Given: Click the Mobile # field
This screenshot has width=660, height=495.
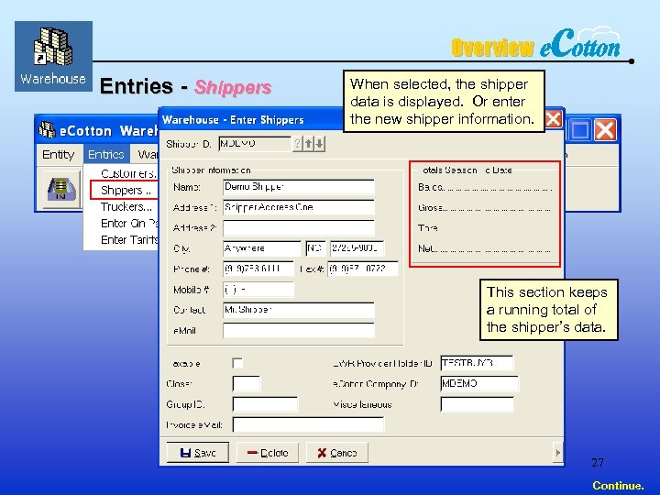Looking at the screenshot, I should (258, 290).
